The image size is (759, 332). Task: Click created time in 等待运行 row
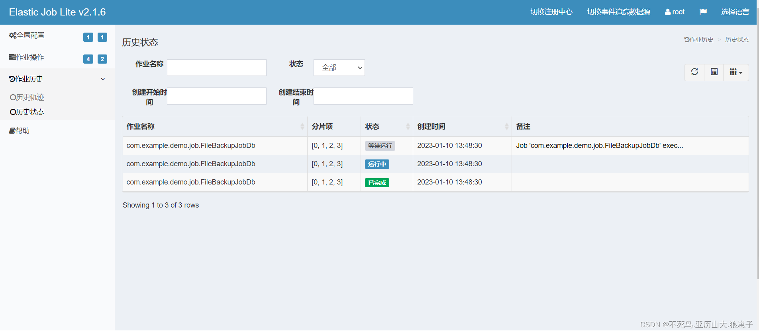(449, 146)
